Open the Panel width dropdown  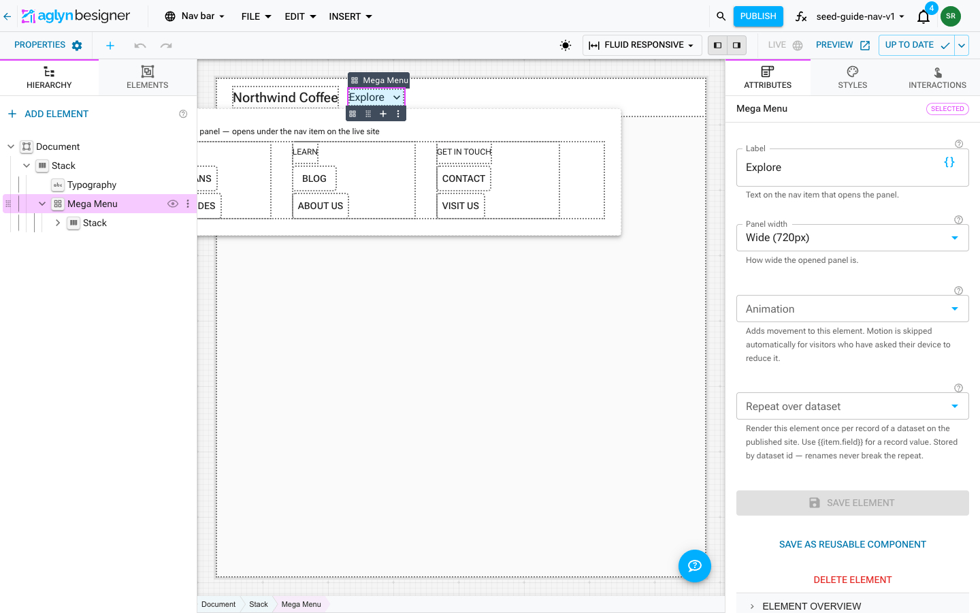pyautogui.click(x=852, y=238)
